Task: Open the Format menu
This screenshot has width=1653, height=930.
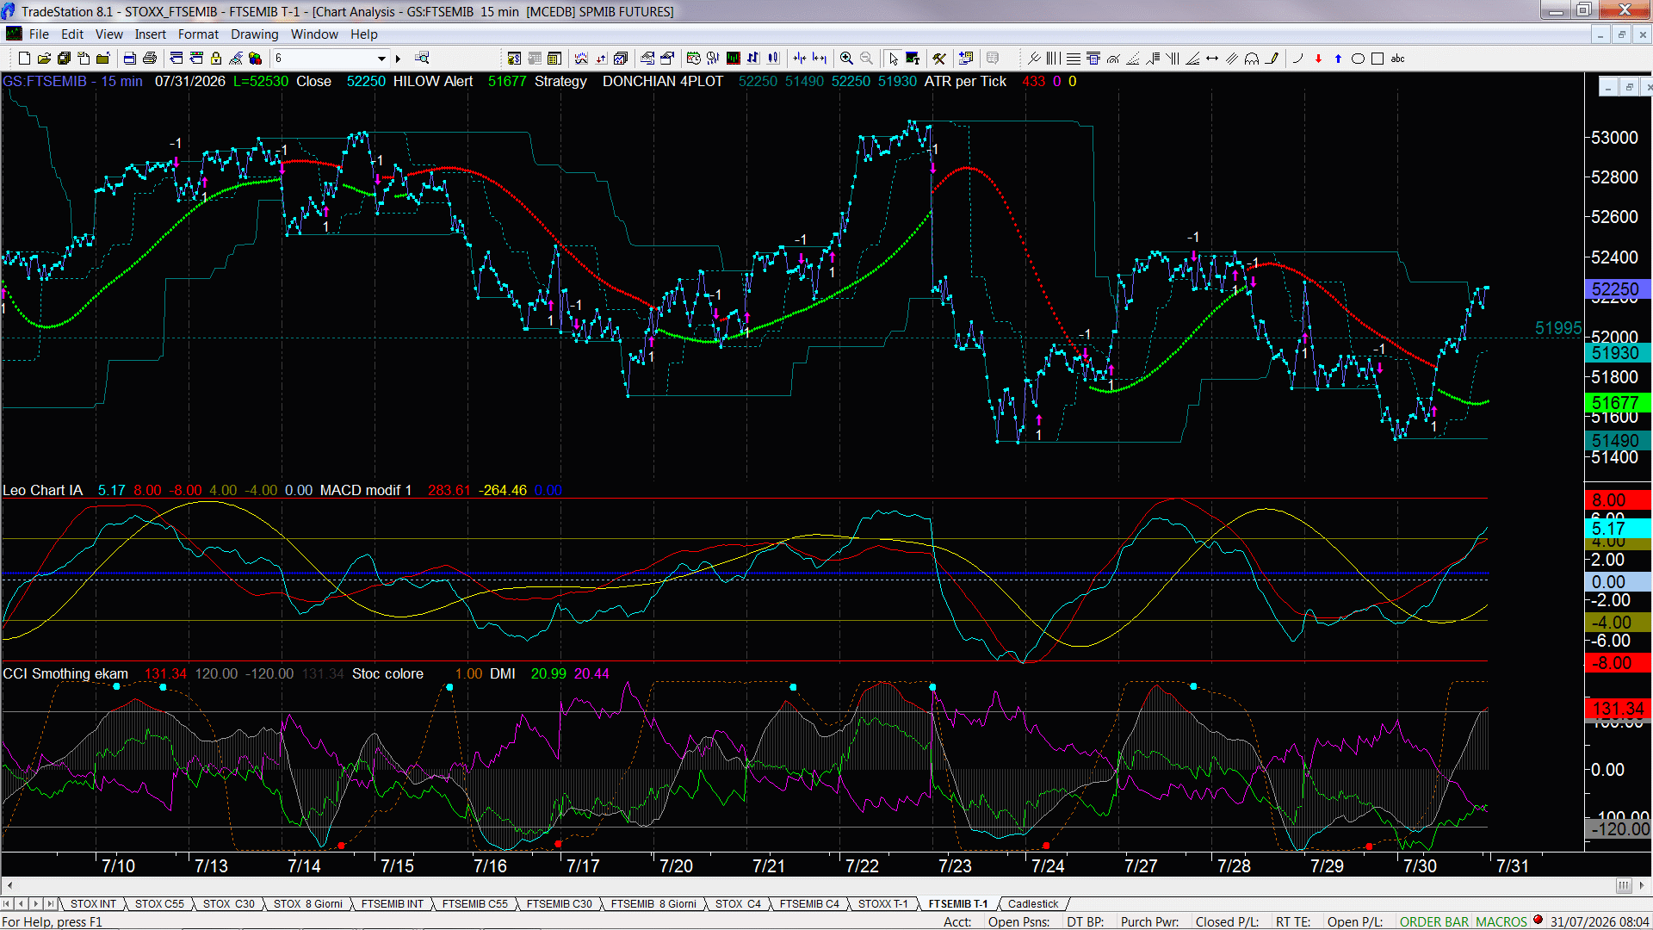Action: [198, 34]
